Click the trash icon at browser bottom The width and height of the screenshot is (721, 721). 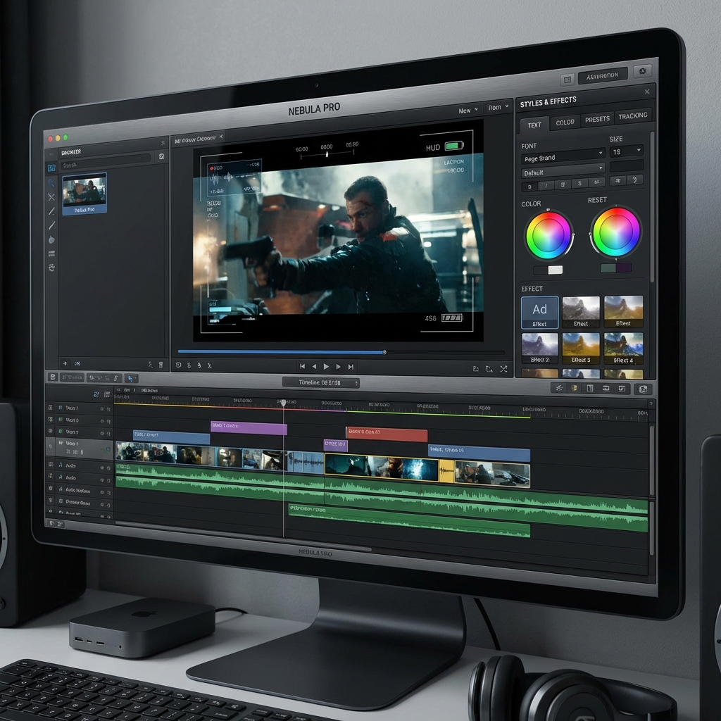(x=161, y=365)
